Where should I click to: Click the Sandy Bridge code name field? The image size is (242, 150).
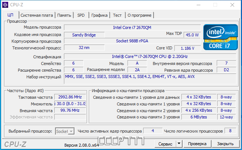tap(84, 35)
